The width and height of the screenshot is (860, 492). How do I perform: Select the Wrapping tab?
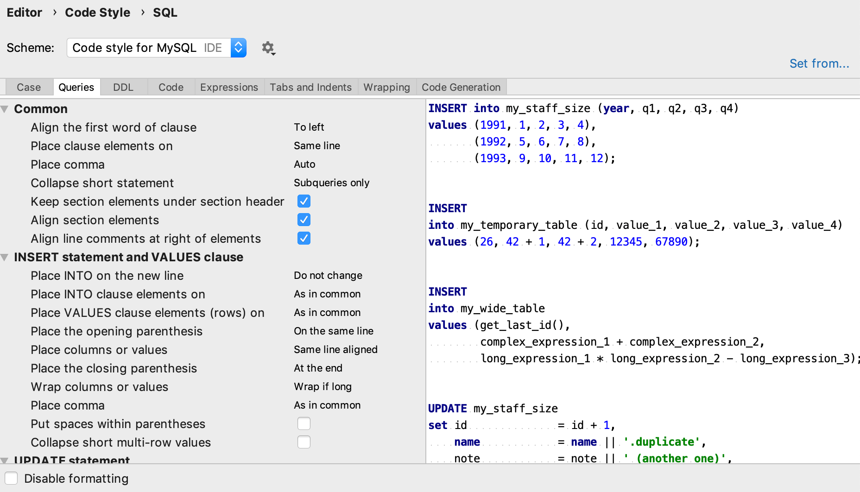click(387, 87)
